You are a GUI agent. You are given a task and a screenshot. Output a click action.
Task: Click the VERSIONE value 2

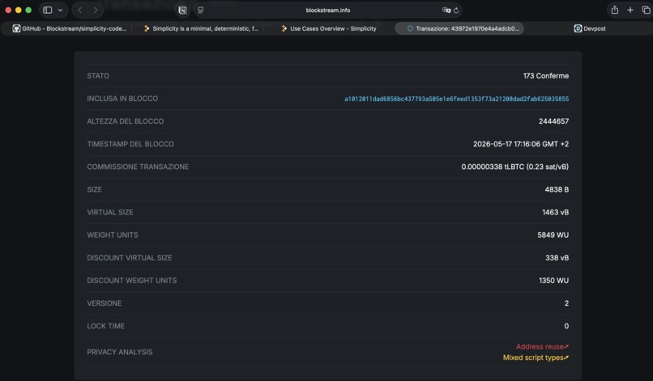[x=566, y=303]
